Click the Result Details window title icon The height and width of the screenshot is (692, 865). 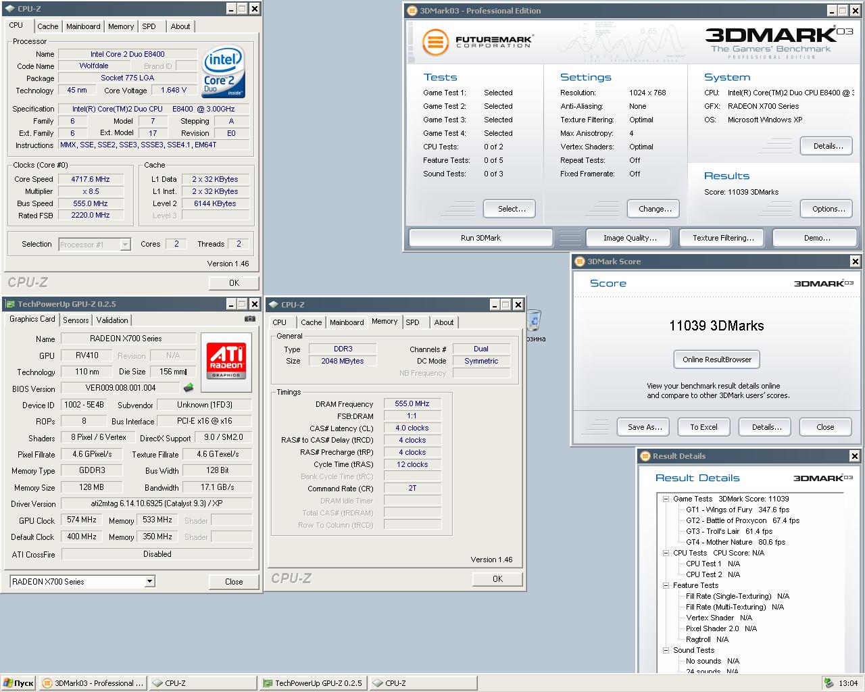[645, 456]
